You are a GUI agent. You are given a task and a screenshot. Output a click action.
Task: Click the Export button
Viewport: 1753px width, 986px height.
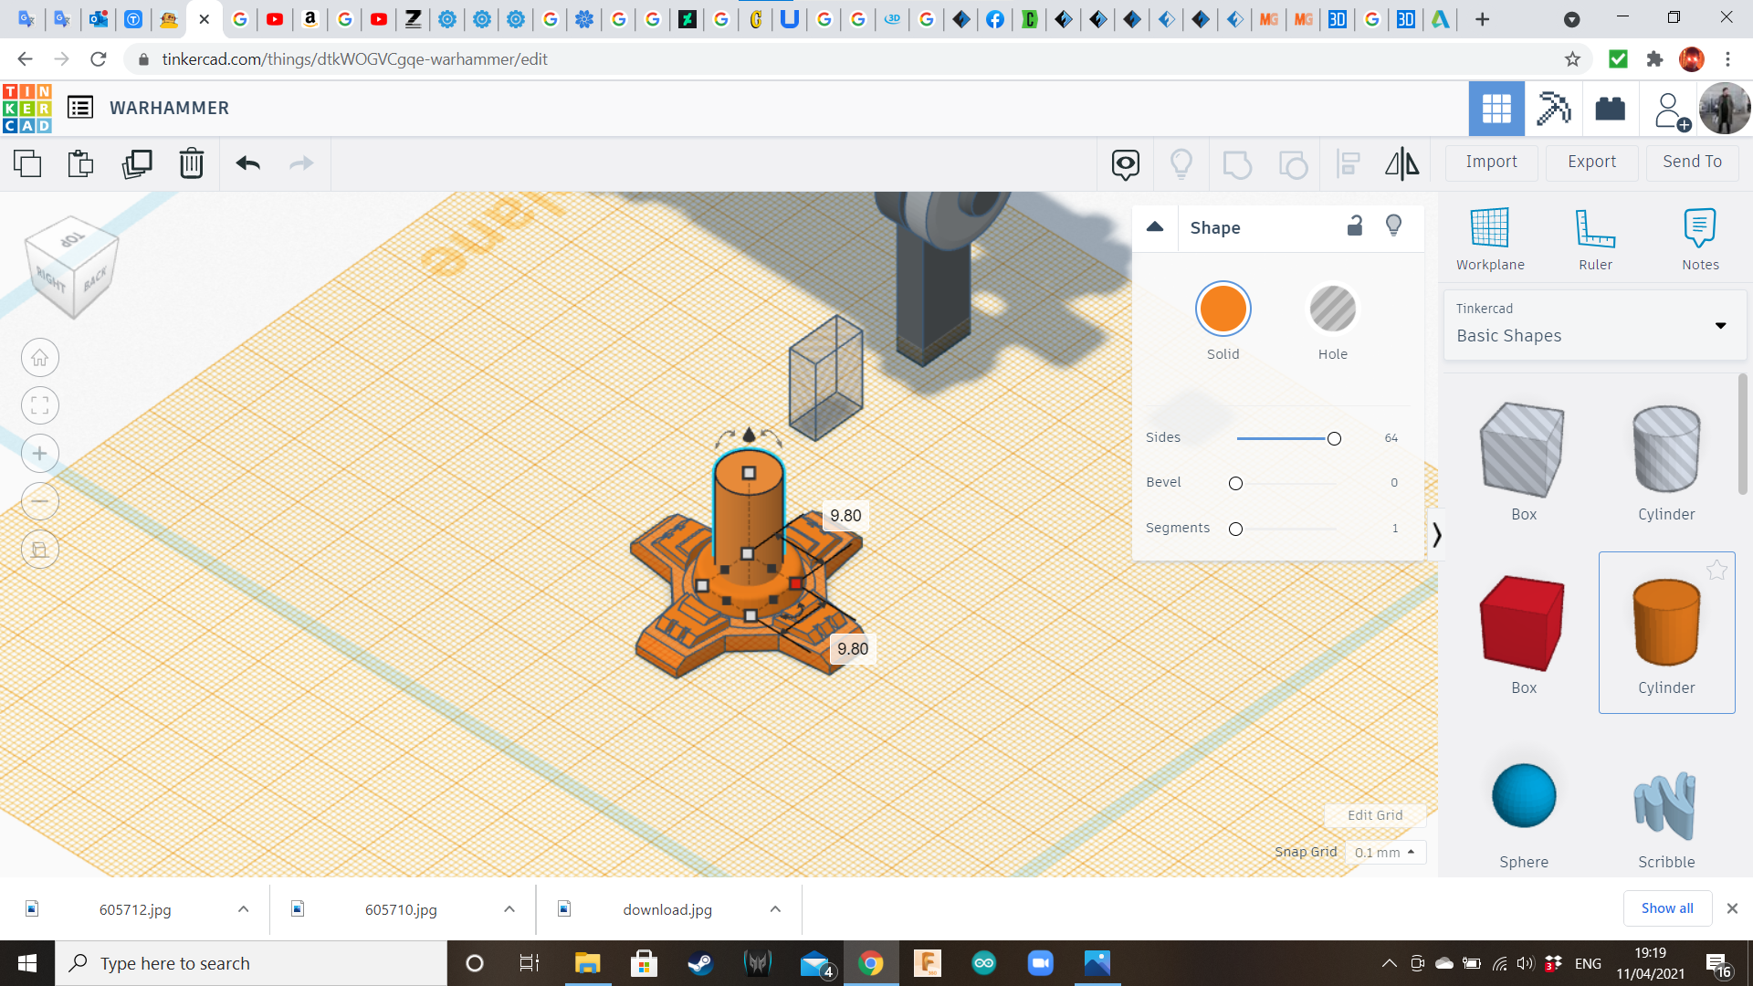[1591, 162]
